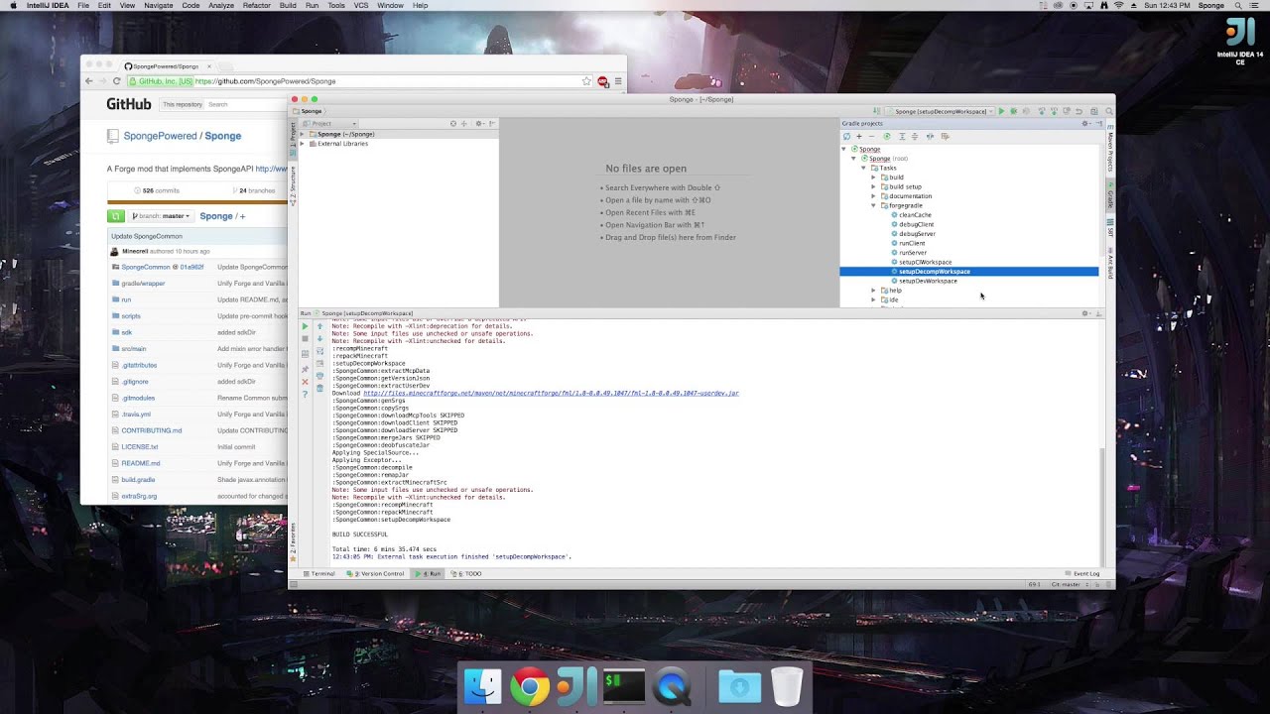Open the Spotlight search in macOS menu bar
Screen dimensions: 1270x714
pyautogui.click(x=1237, y=6)
